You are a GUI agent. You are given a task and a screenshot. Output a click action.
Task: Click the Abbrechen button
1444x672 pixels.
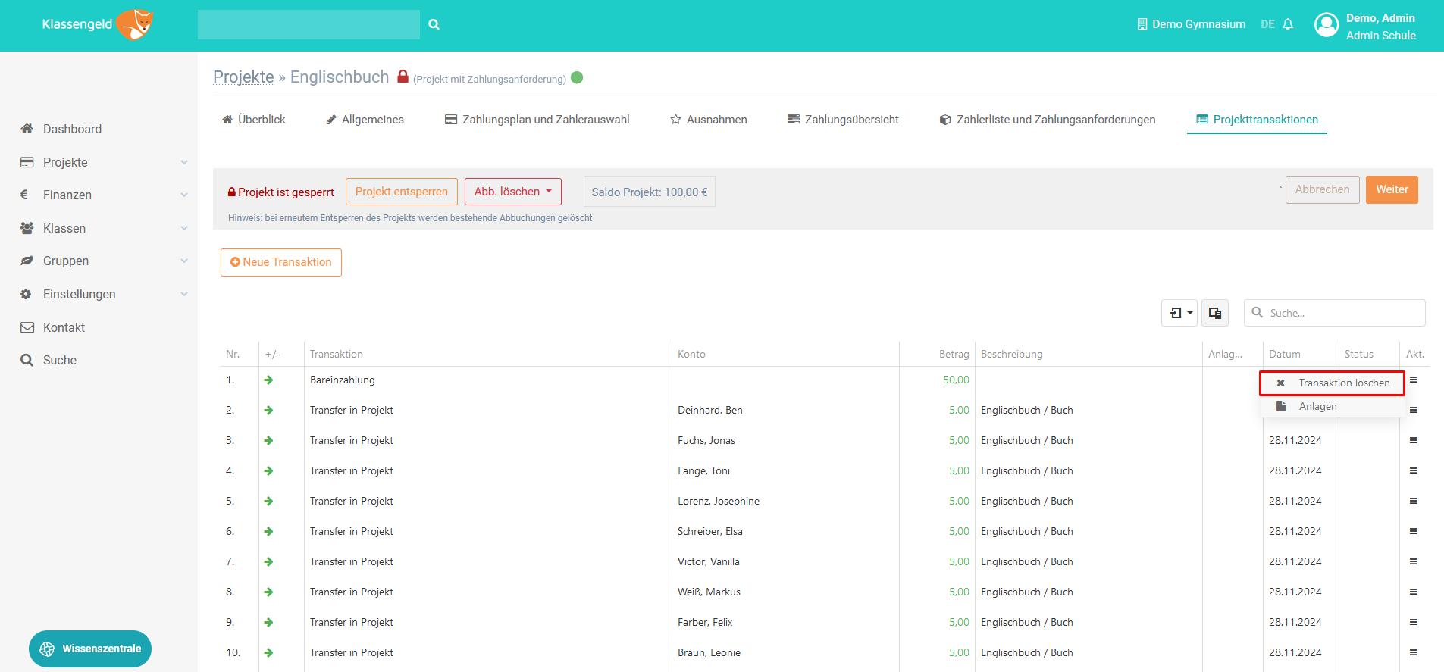(1323, 189)
